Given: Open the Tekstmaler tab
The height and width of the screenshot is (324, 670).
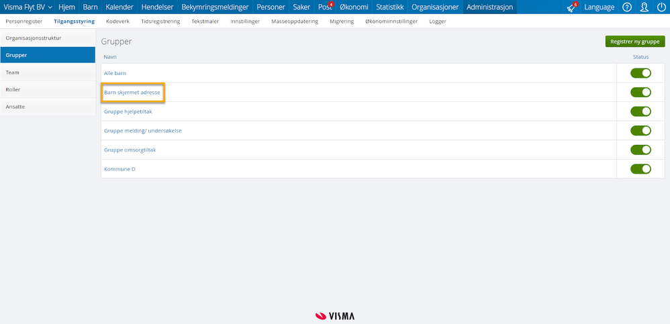Looking at the screenshot, I should coord(205,21).
